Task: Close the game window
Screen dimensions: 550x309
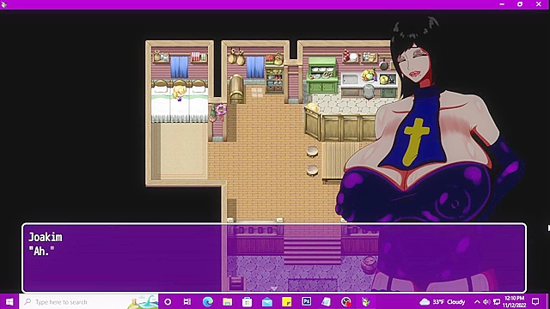Action: tap(539, 4)
